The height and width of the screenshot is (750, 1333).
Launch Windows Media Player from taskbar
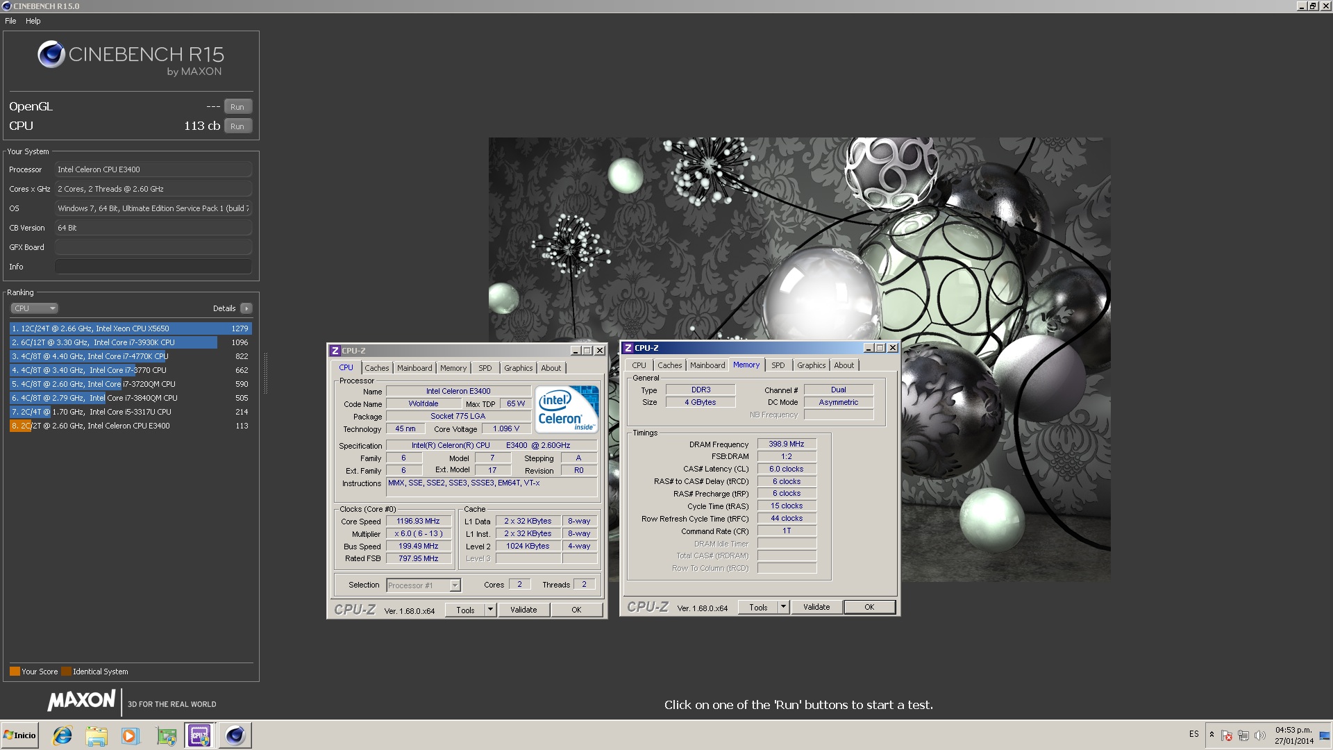pos(130,735)
